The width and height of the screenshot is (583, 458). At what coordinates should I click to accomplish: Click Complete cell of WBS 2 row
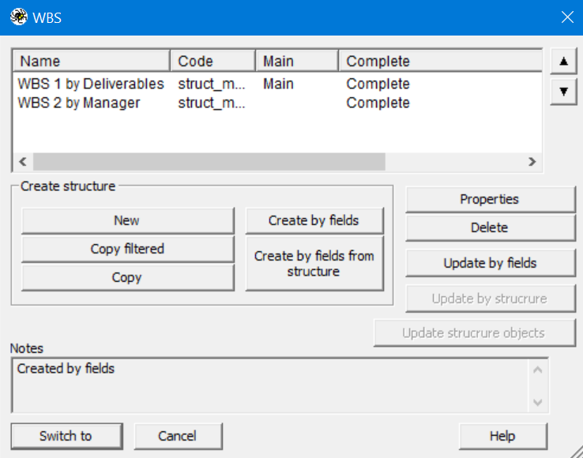pos(378,103)
